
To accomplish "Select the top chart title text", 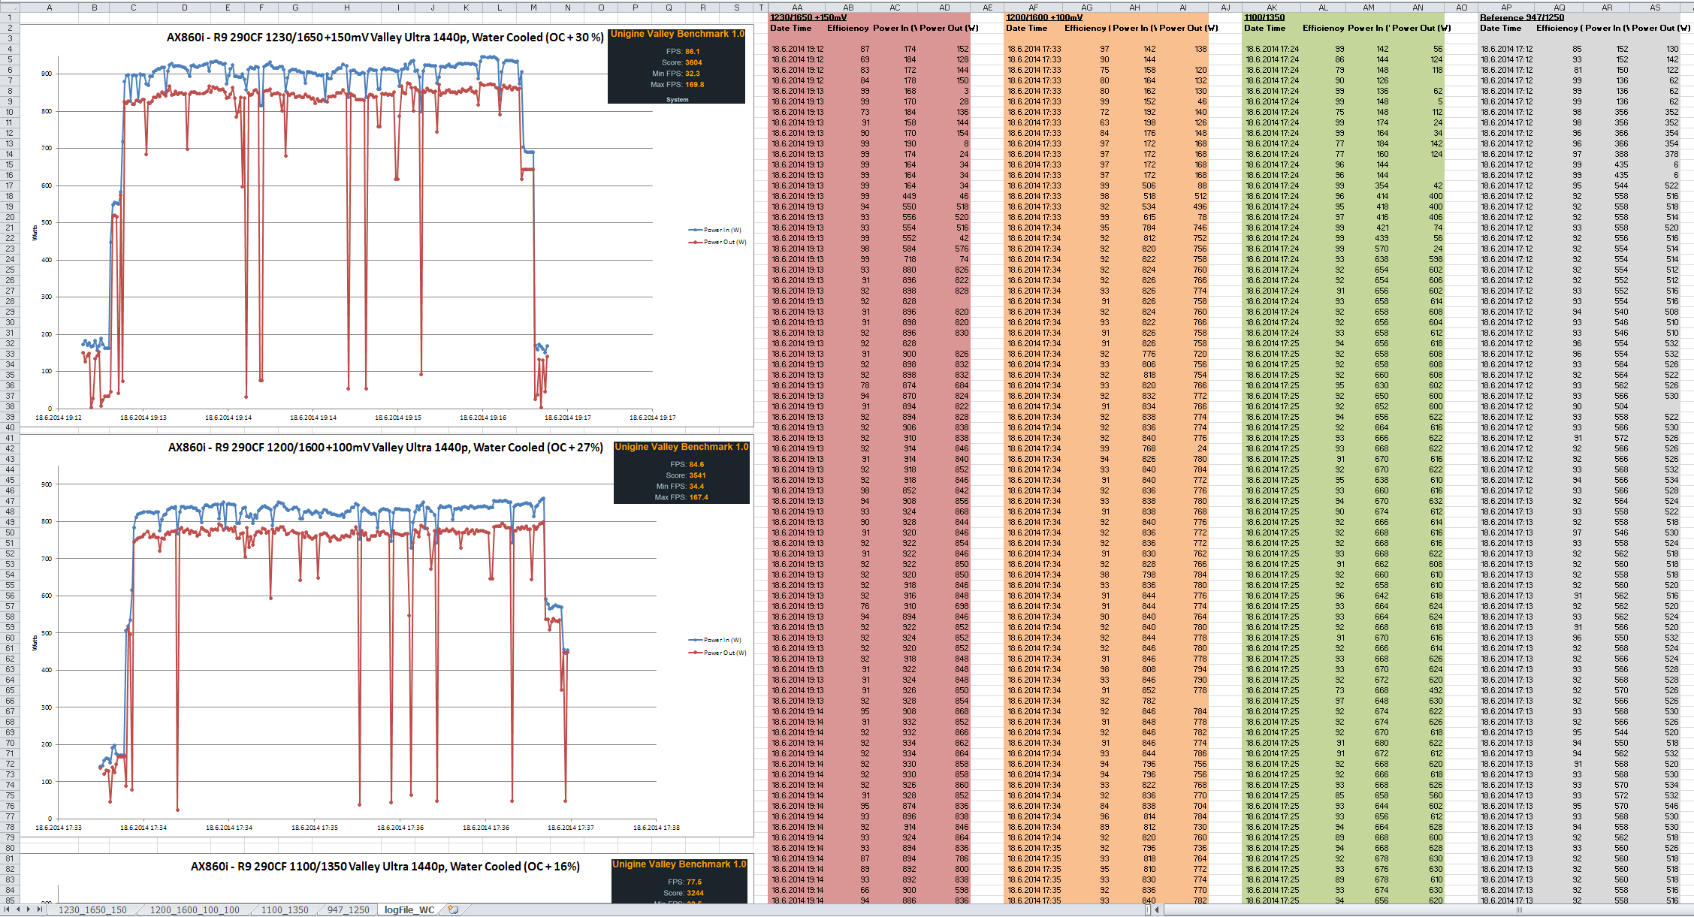I will pos(385,38).
